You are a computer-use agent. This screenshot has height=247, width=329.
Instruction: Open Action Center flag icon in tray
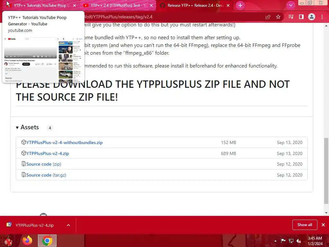coord(283,241)
